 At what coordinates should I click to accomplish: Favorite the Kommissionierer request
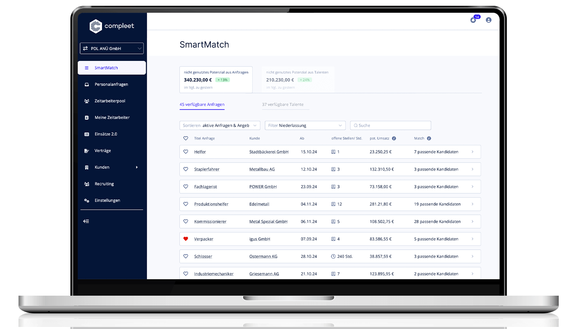click(186, 221)
